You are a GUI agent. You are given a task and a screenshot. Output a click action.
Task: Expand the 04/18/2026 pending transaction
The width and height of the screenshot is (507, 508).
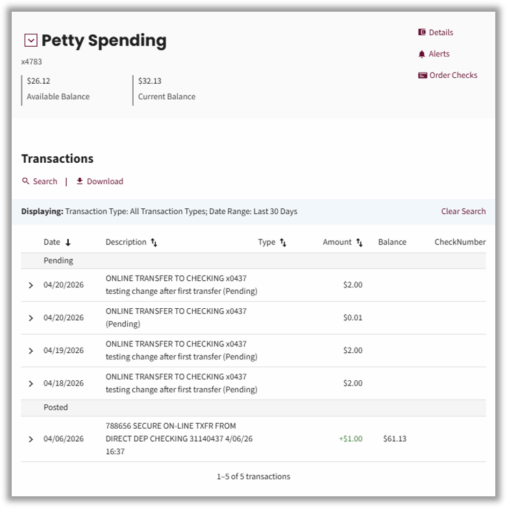[31, 383]
